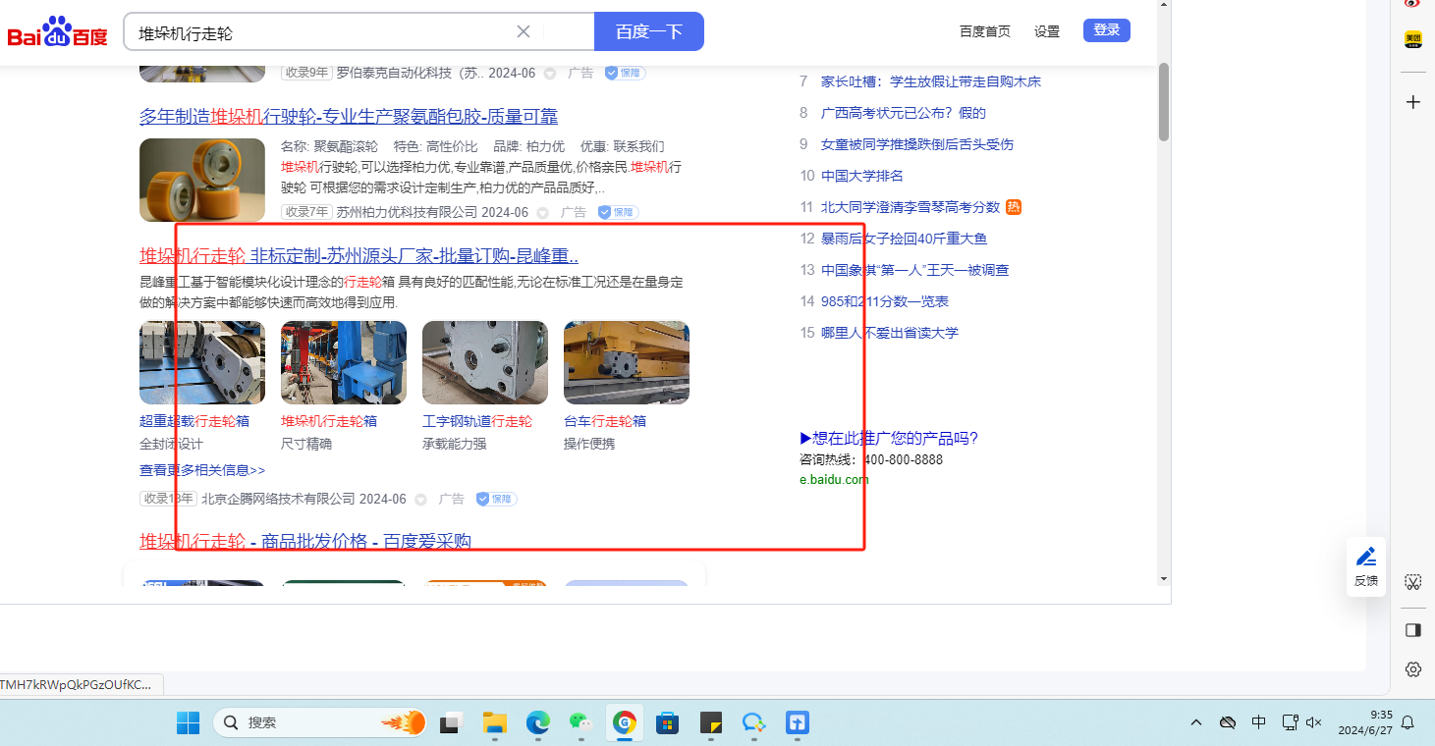Image resolution: width=1435 pixels, height=746 pixels.
Task: Click the muted volume tray icon
Action: (1314, 723)
